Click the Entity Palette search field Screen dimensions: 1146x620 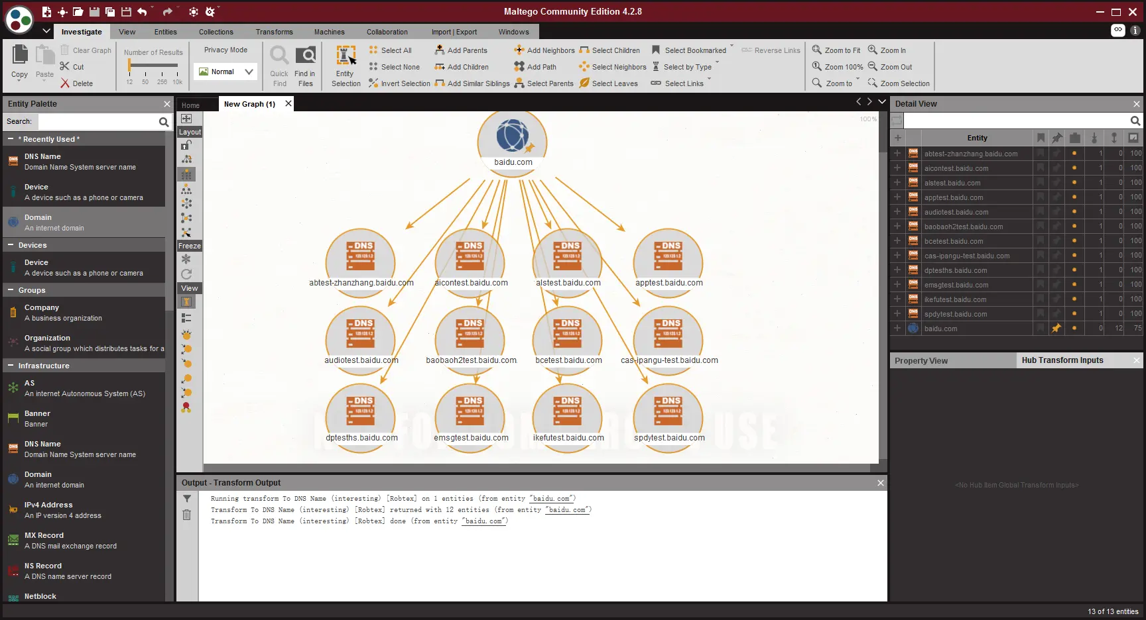(98, 122)
